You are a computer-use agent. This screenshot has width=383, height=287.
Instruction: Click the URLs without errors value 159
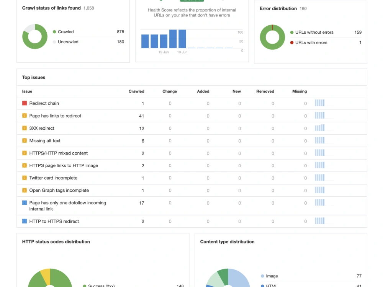[358, 32]
